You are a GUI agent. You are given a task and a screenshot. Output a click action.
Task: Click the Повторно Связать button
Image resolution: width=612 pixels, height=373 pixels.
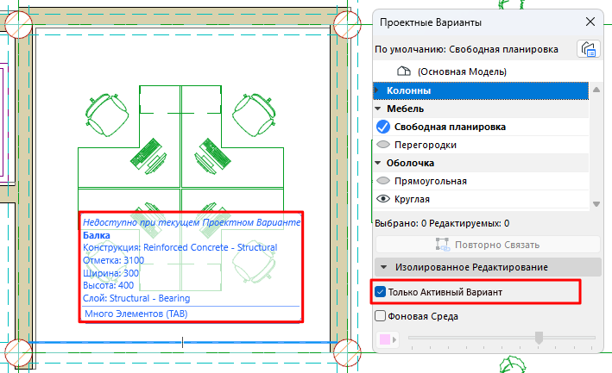click(488, 245)
